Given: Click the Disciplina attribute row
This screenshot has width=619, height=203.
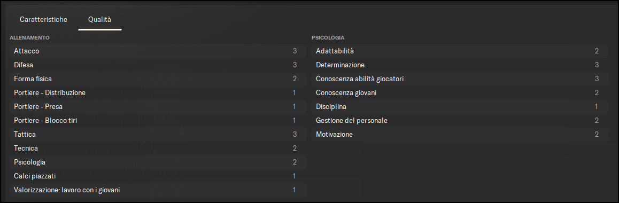Looking at the screenshot, I should tap(460, 107).
